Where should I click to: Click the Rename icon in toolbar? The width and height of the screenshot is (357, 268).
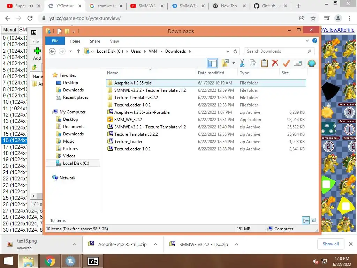(298, 63)
